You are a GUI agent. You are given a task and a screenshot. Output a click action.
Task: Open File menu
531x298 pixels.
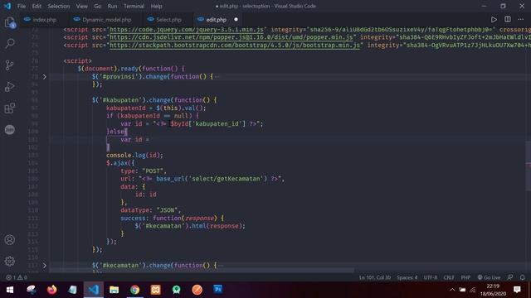coord(22,6)
